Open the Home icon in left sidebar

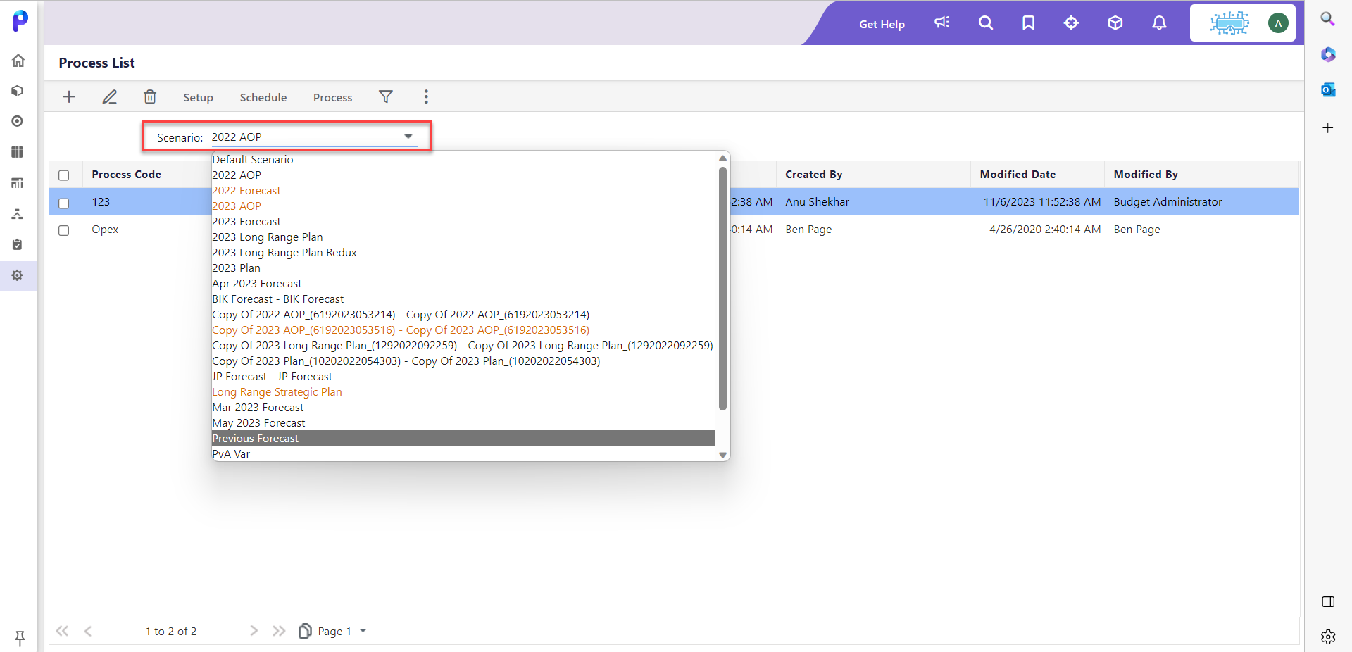18,61
